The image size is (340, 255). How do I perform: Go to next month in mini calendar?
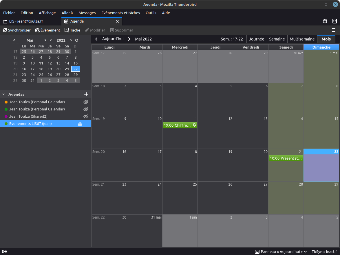point(45,40)
